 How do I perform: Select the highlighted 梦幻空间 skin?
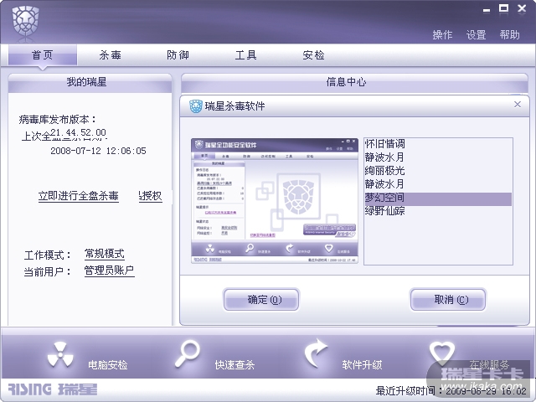[x=438, y=198]
